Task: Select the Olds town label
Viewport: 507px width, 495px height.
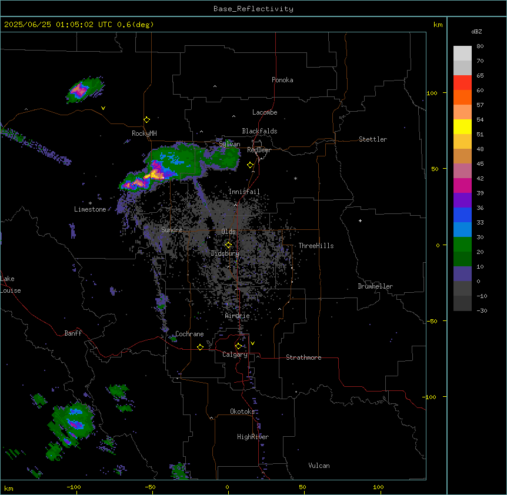Action: (x=228, y=232)
